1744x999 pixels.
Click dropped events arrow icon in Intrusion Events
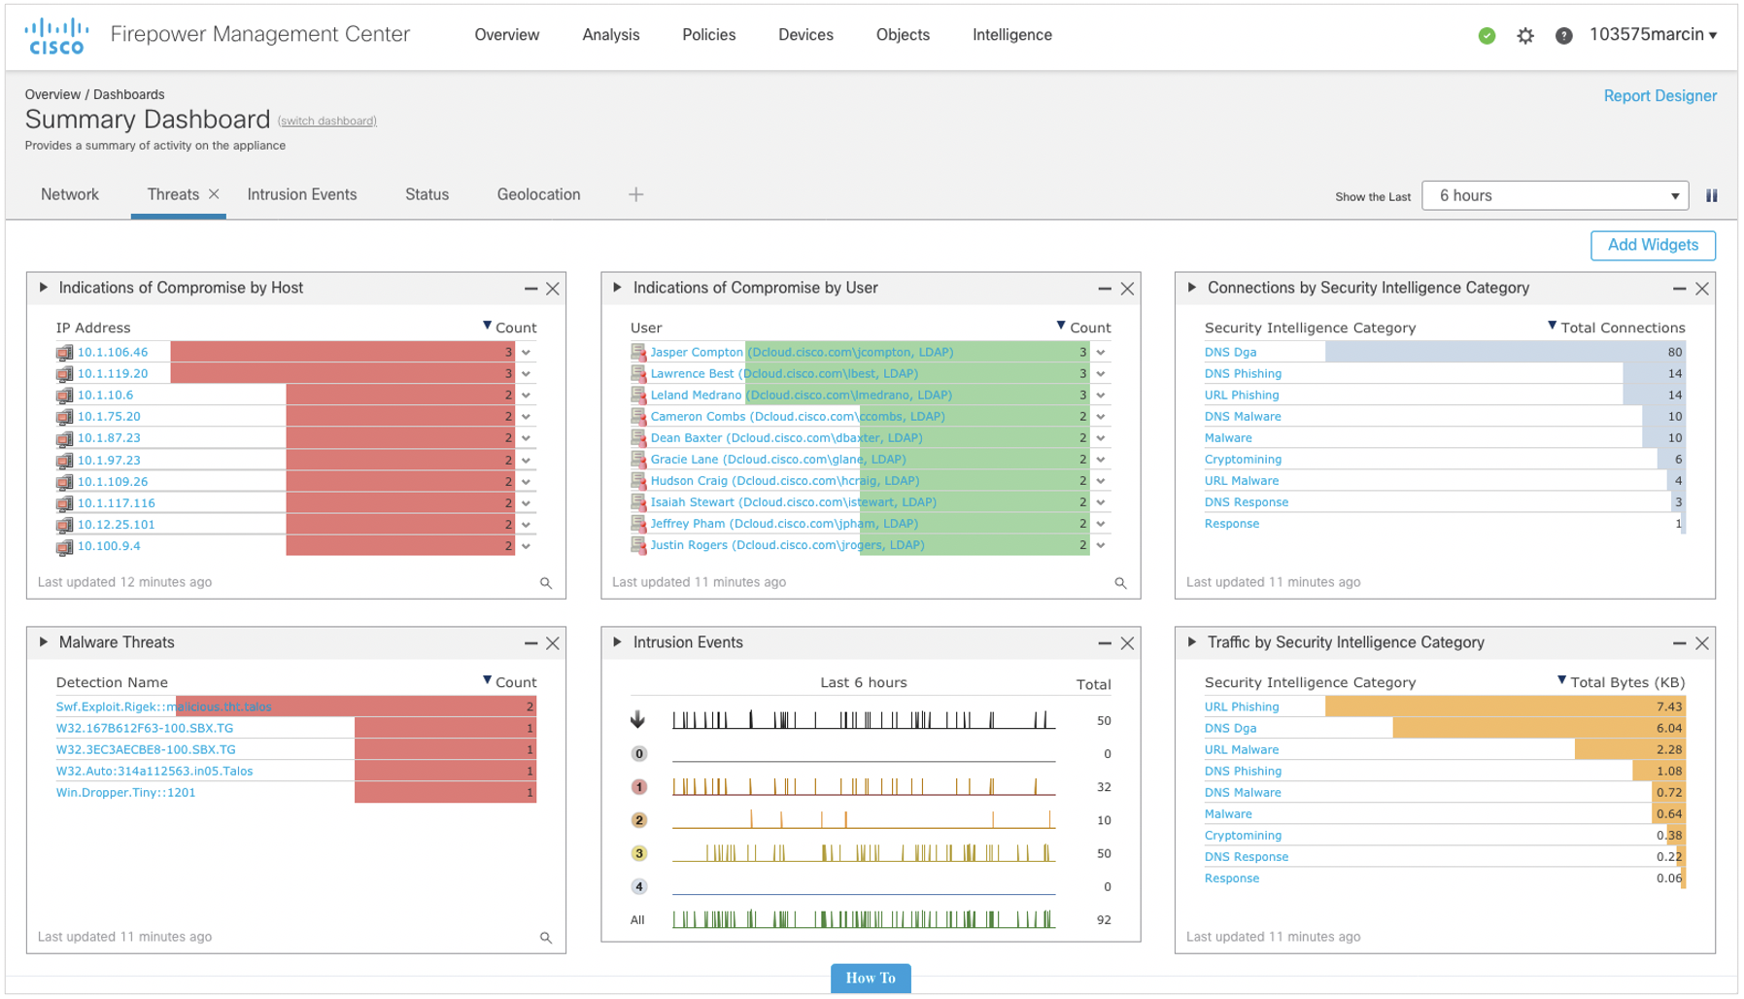[638, 720]
